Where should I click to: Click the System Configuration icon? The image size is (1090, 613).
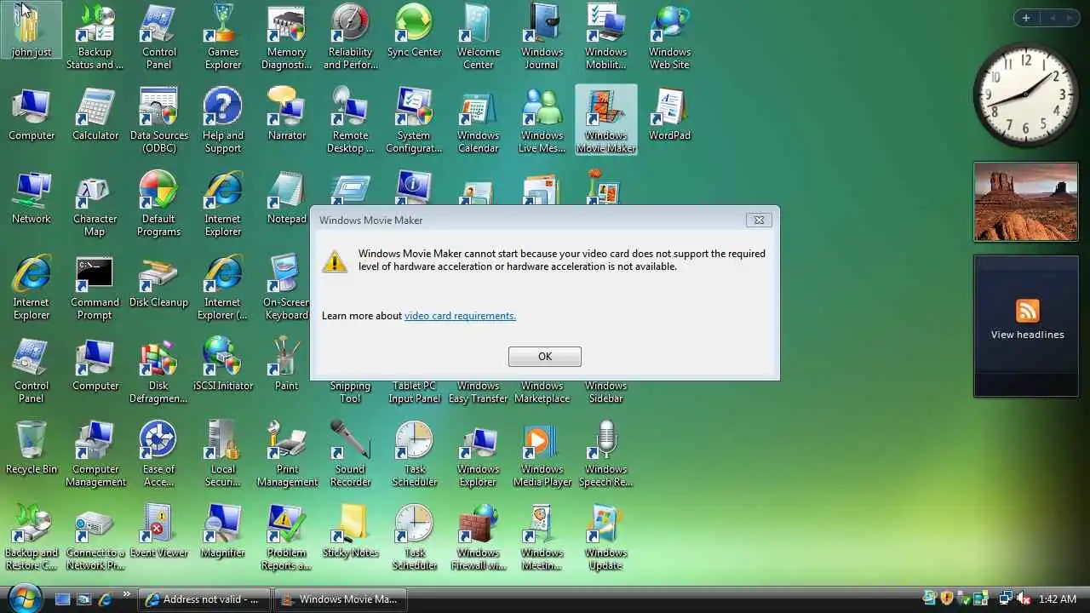[x=414, y=120]
